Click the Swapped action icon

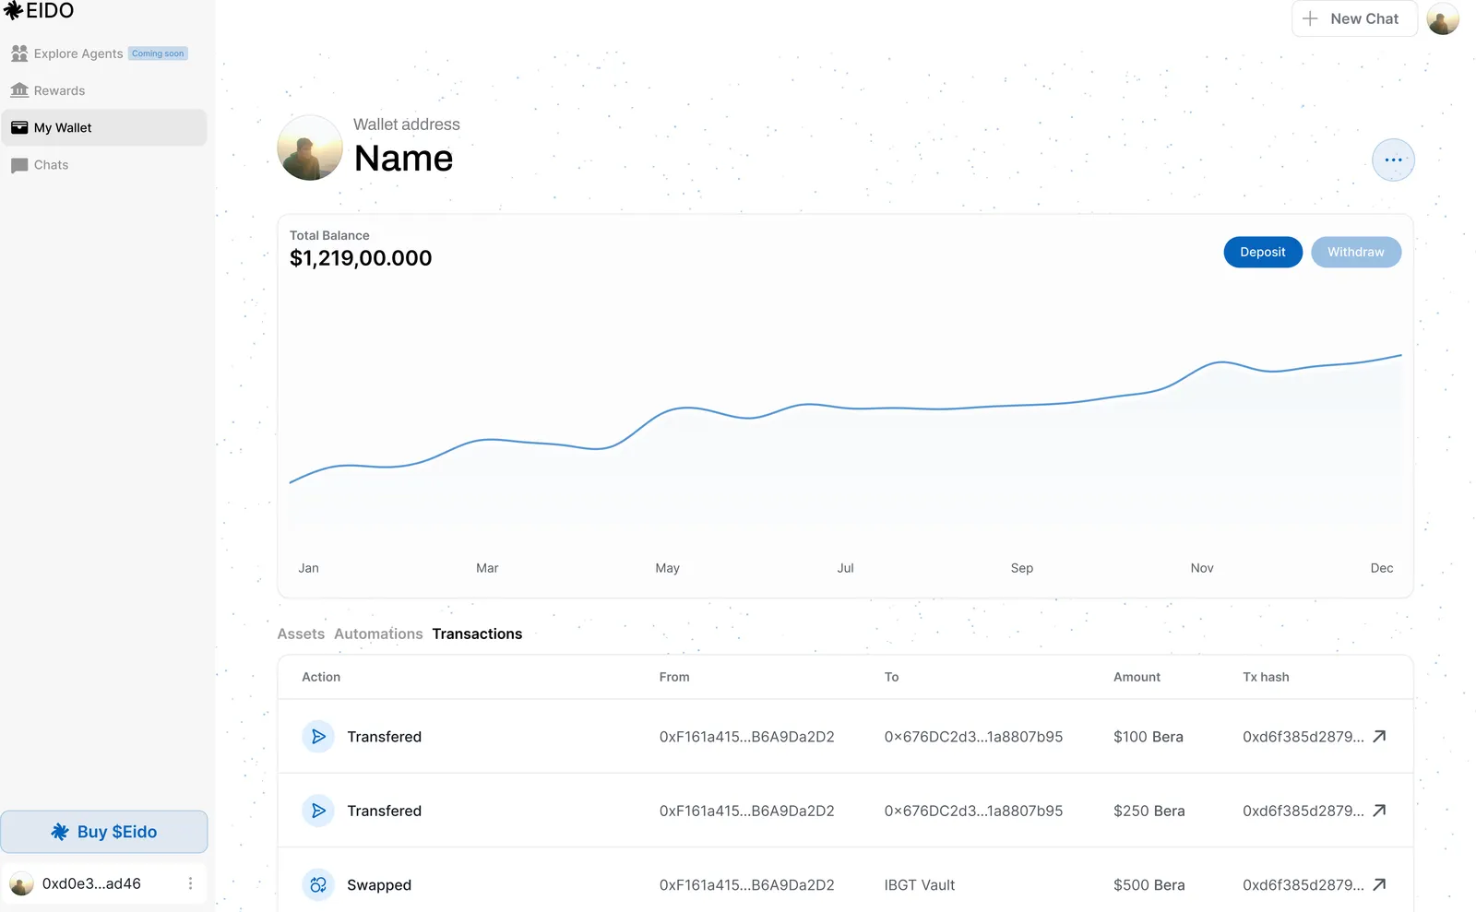[318, 885]
